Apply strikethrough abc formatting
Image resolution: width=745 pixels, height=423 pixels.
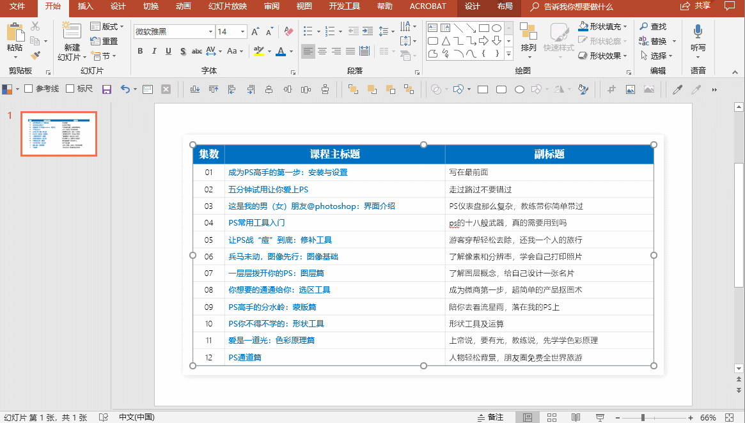click(197, 50)
